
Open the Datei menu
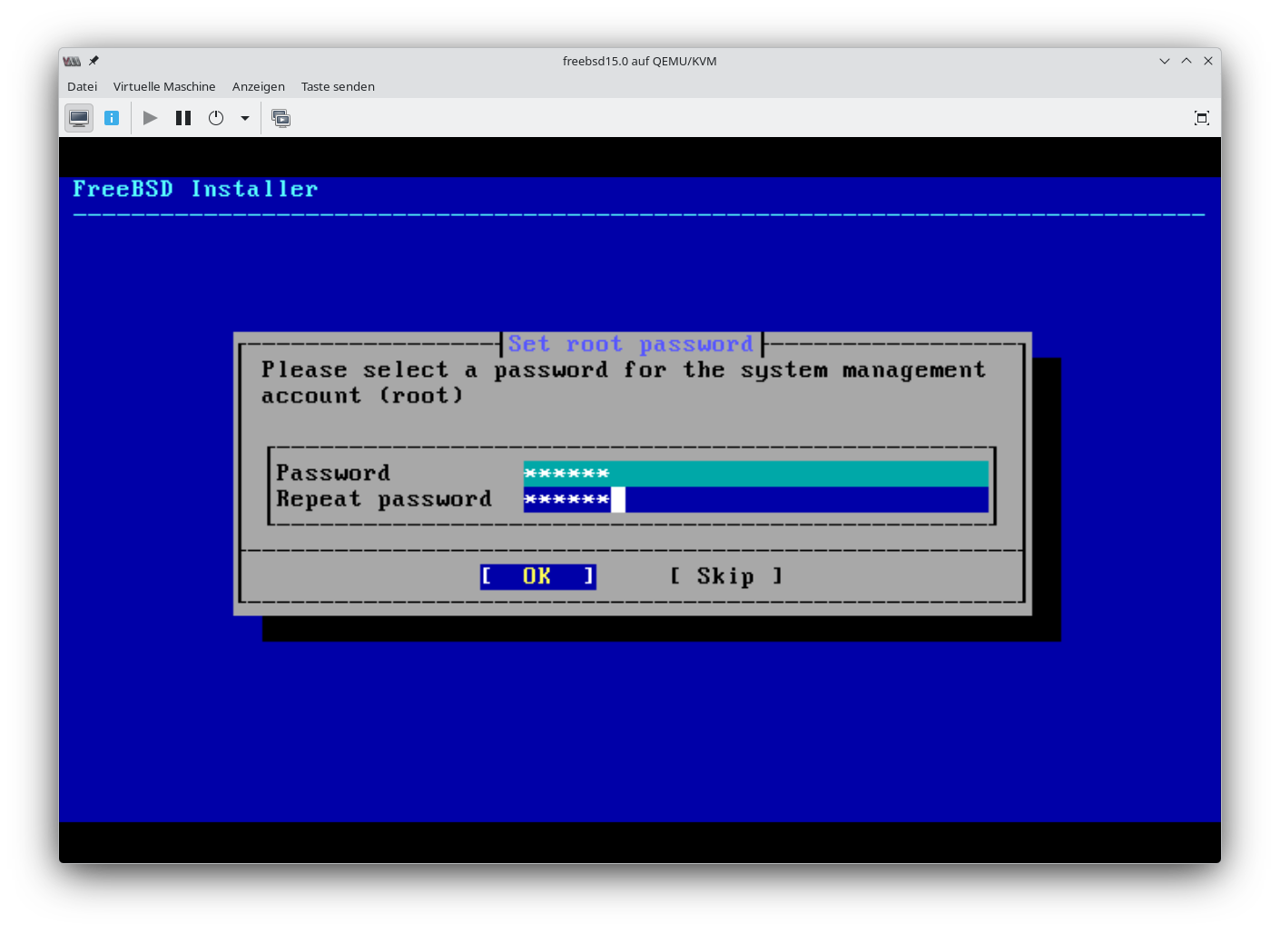(x=82, y=86)
